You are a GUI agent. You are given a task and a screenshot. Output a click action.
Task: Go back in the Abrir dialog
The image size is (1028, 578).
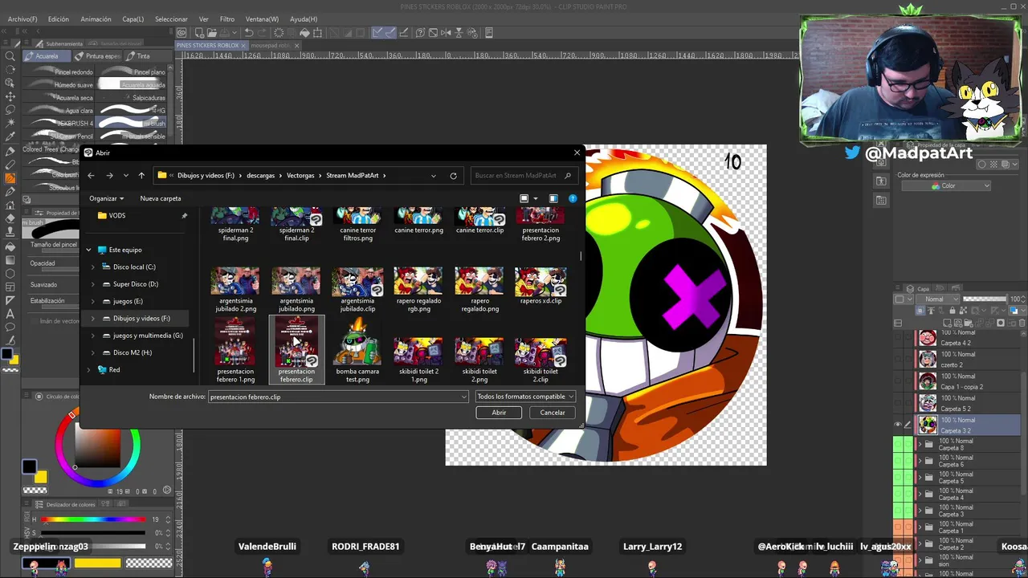pyautogui.click(x=91, y=176)
